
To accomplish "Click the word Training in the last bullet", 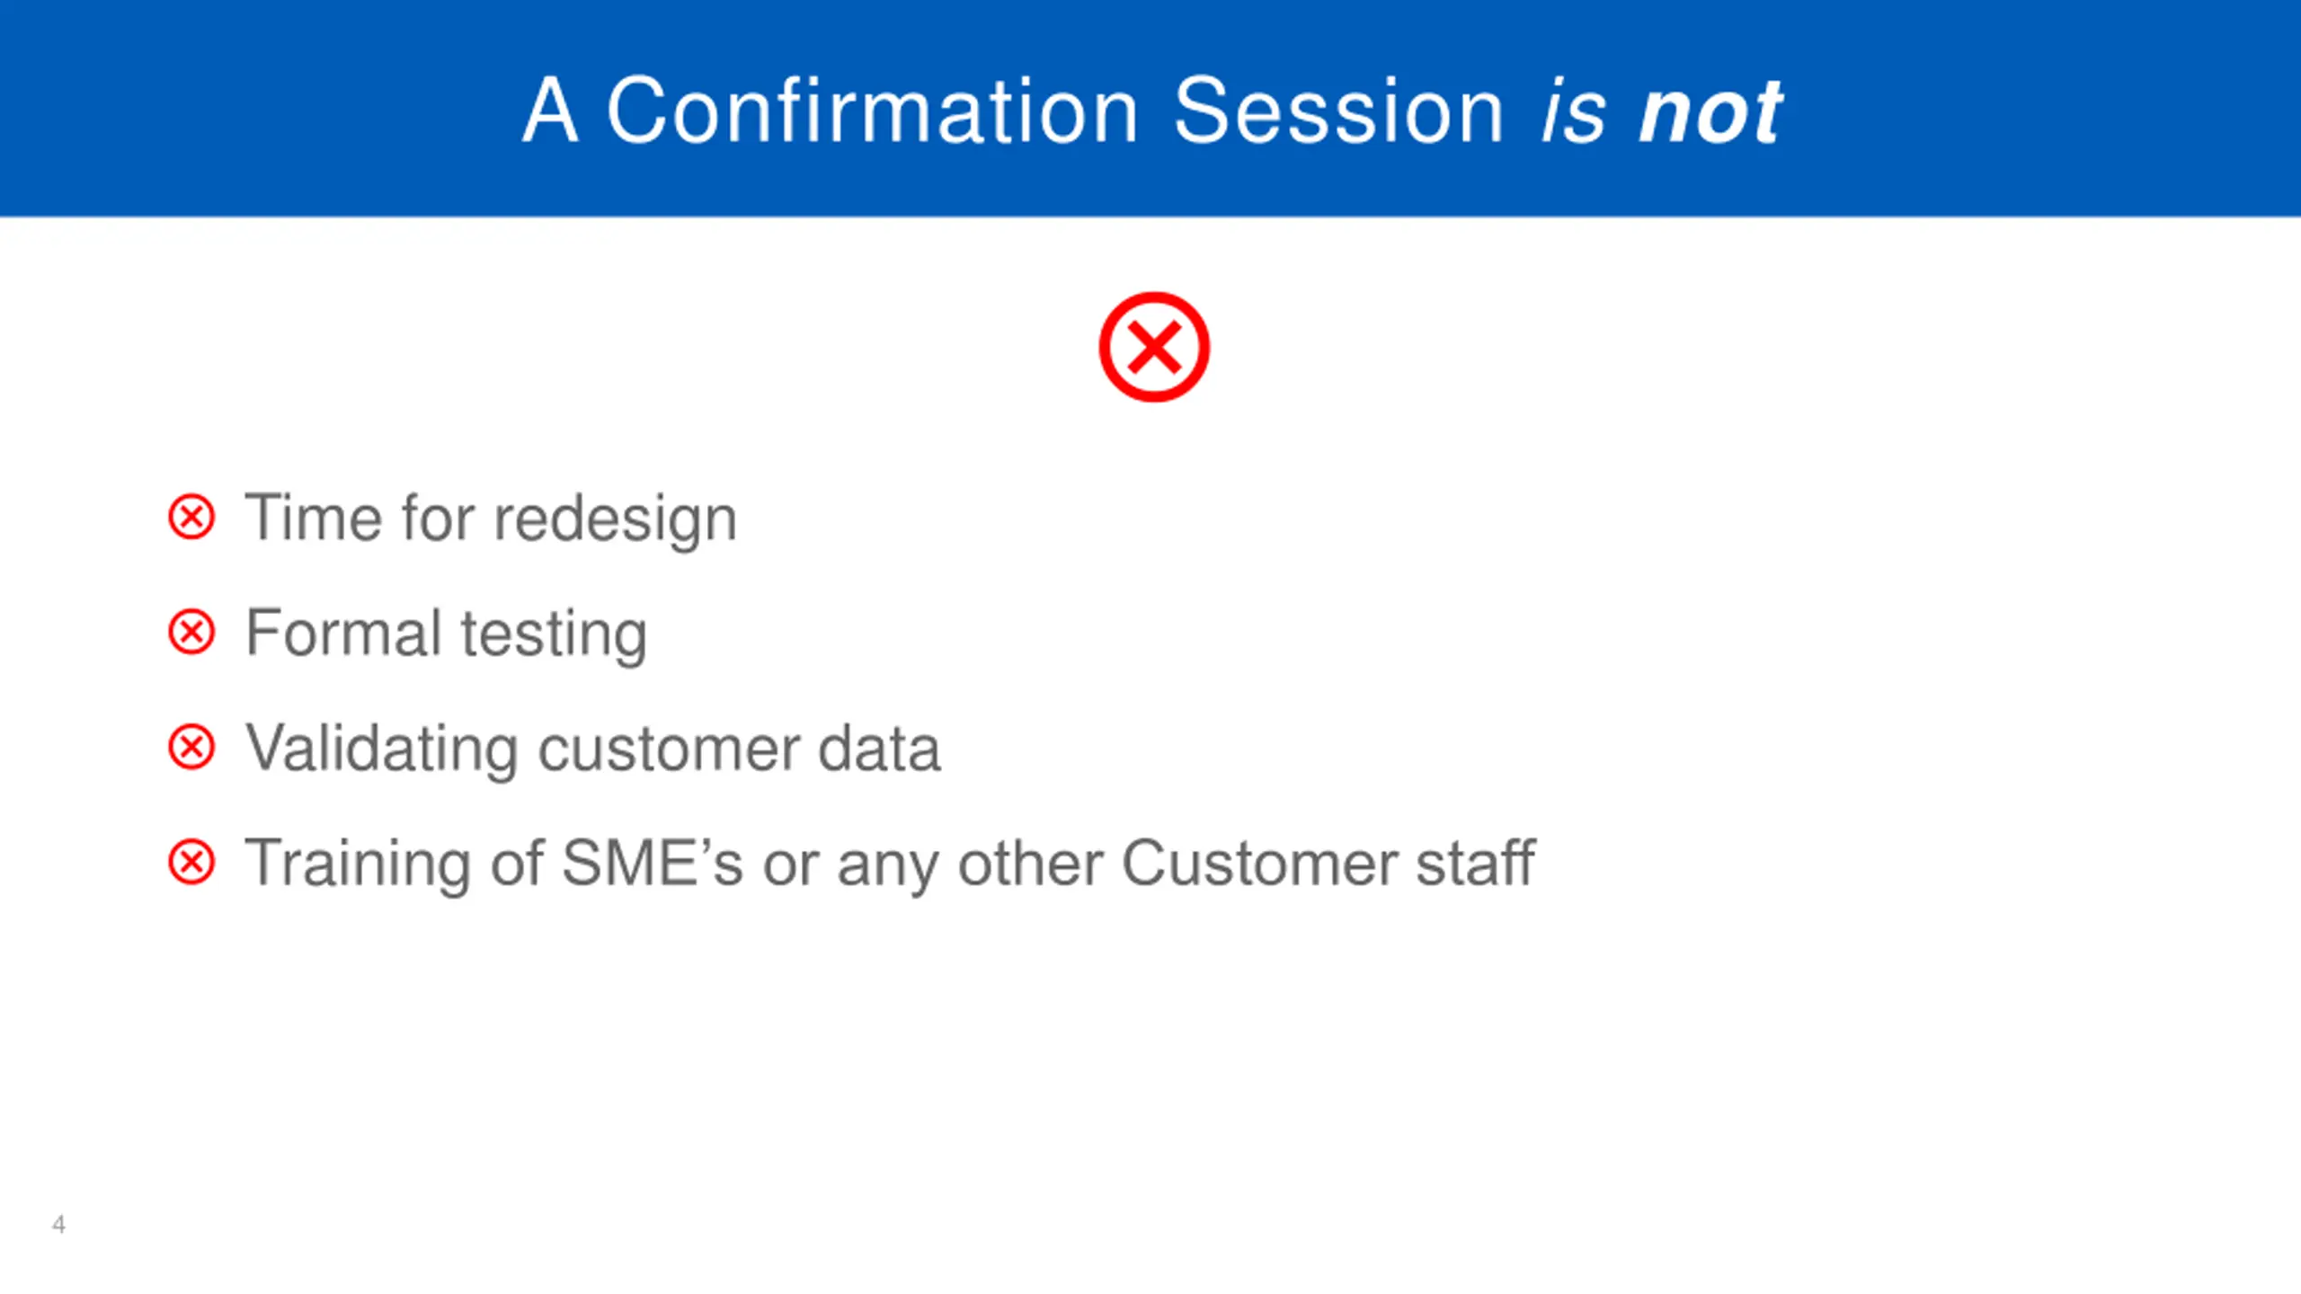I will [x=357, y=864].
